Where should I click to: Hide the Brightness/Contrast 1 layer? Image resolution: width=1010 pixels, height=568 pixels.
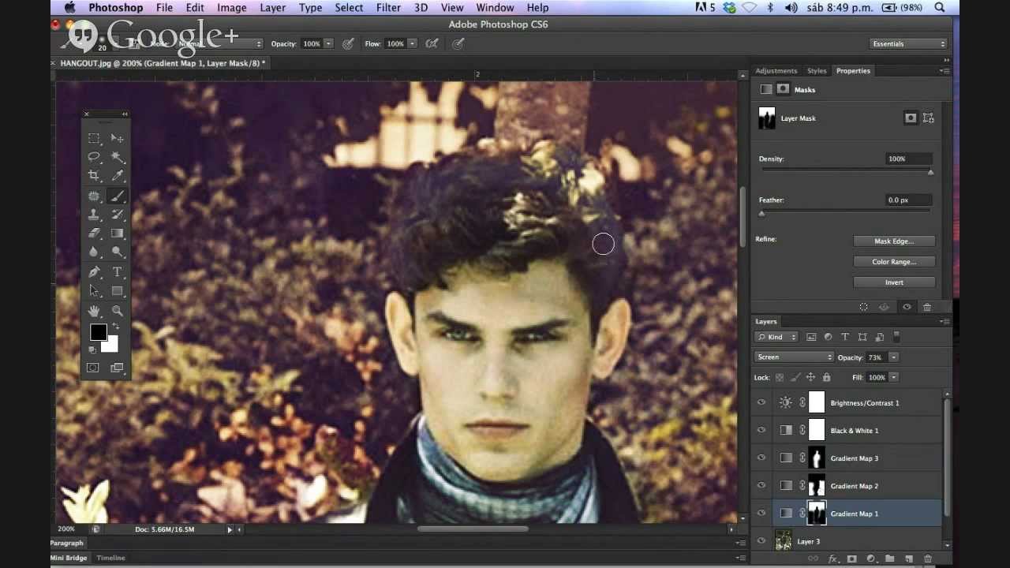[x=761, y=403]
